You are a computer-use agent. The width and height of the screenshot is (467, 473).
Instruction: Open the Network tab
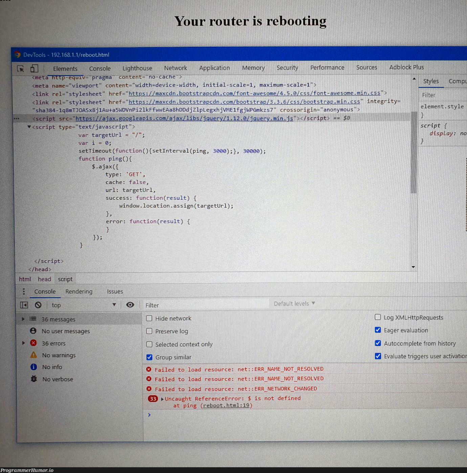tap(176, 68)
